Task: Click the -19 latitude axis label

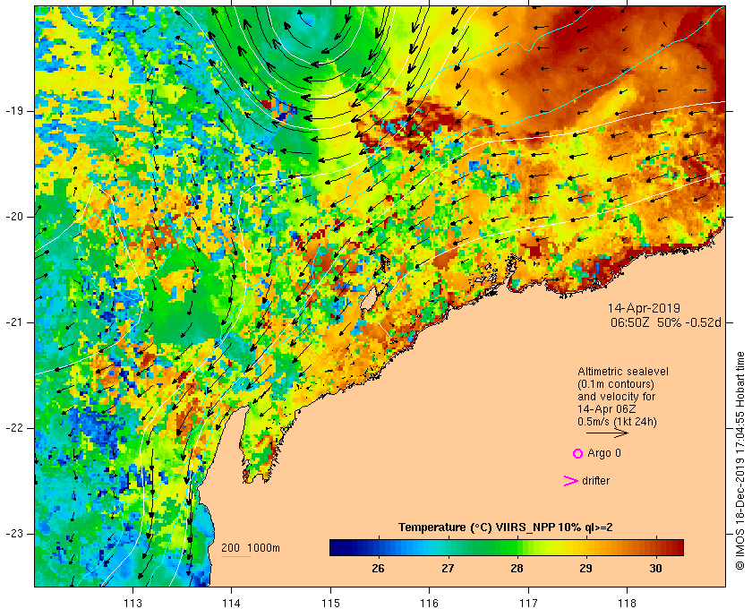Action: coord(13,111)
